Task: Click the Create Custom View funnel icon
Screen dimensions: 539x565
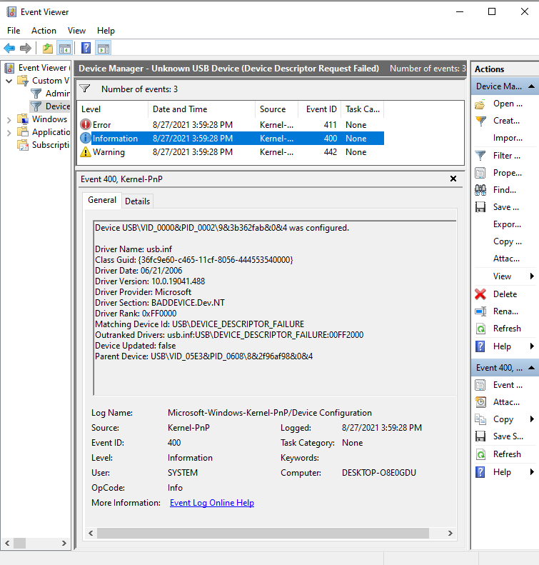Action: [x=480, y=121]
